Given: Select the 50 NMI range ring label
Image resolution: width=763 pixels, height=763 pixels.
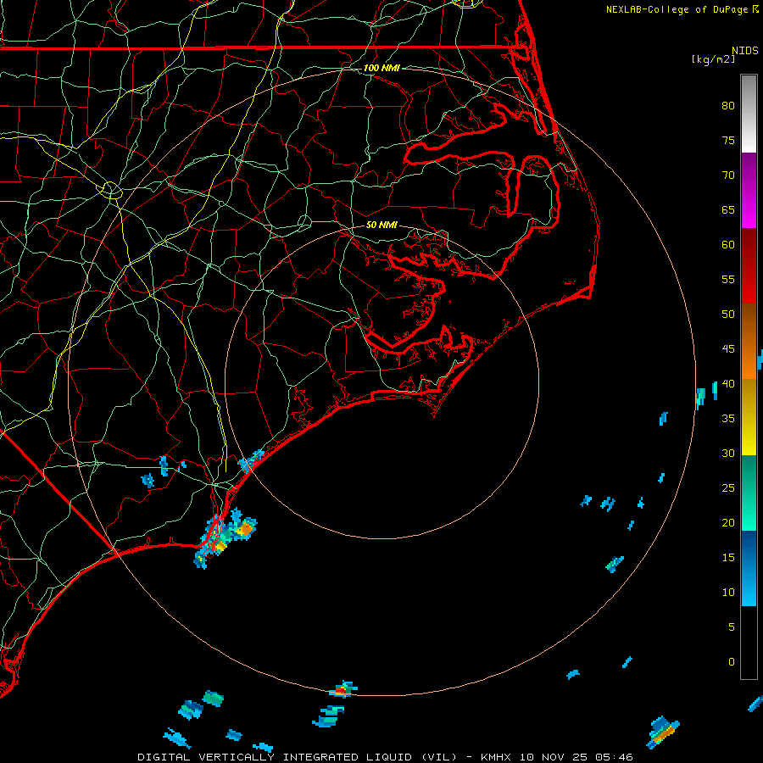Looking at the screenshot, I should (381, 225).
